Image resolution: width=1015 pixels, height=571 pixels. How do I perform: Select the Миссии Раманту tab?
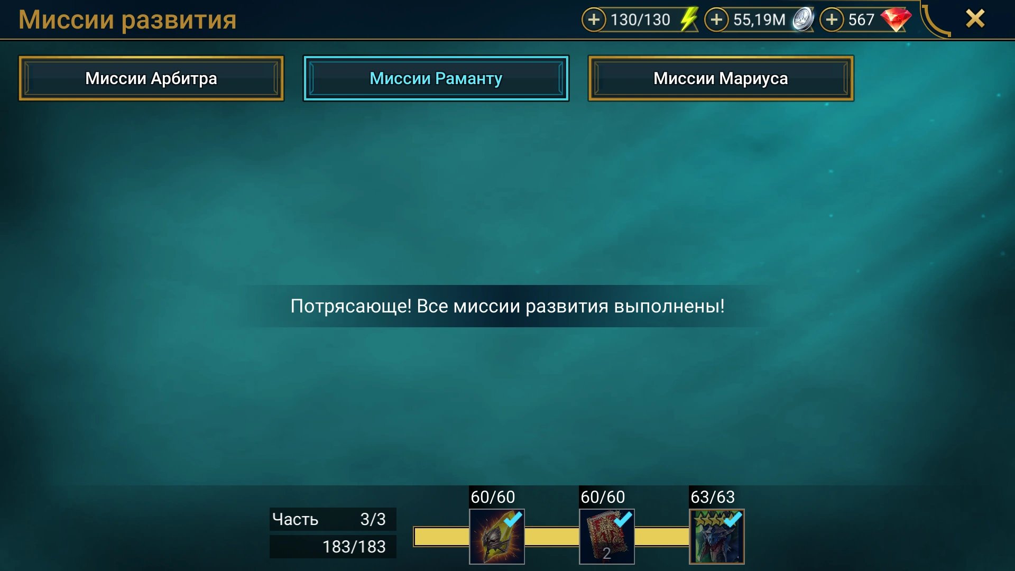(436, 78)
